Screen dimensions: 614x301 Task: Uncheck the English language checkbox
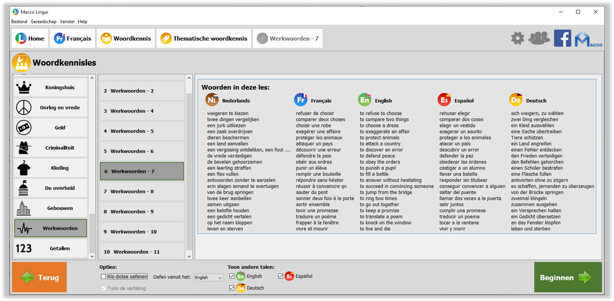(232, 276)
